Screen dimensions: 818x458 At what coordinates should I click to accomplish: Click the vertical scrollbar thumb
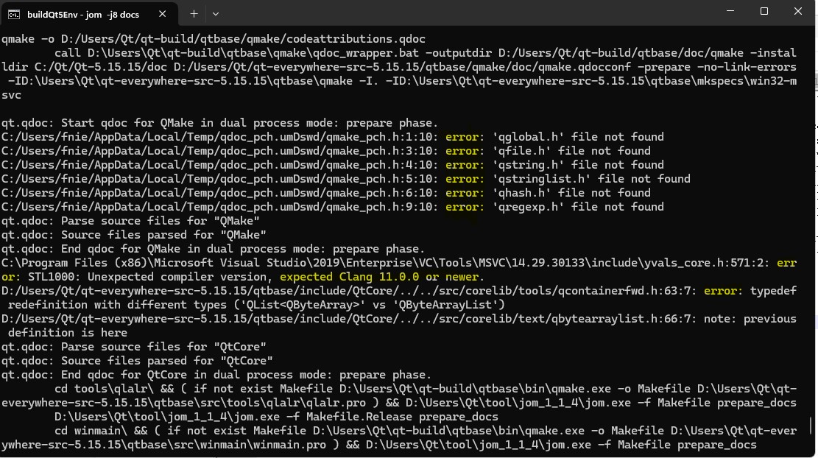[811, 425]
